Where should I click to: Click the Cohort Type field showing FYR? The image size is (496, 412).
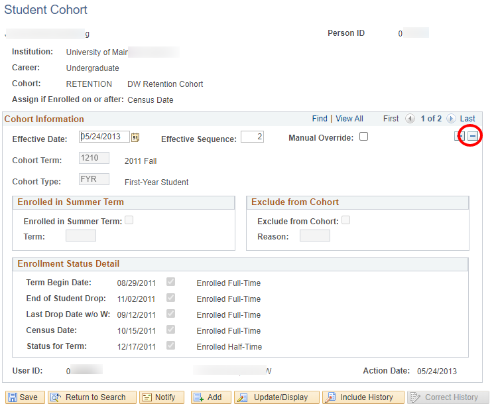click(94, 179)
